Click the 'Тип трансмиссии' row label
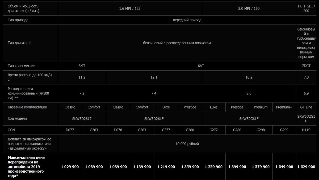The height and width of the screenshot is (180, 319). (x=22, y=66)
